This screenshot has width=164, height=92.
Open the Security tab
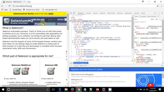(x=136, y=13)
